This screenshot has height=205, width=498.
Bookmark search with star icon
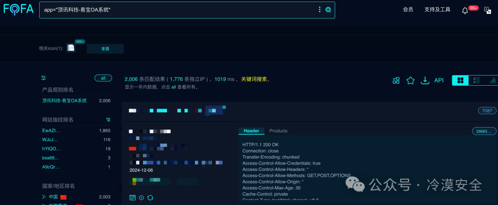click(x=410, y=80)
